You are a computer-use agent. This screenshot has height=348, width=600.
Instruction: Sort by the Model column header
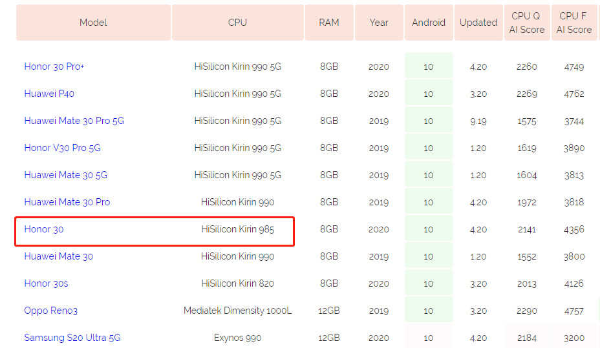(x=93, y=23)
